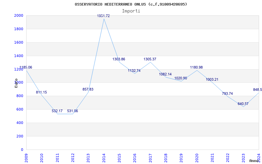Select the 1305.37 data label
The height and width of the screenshot is (164, 262).
[x=150, y=59]
